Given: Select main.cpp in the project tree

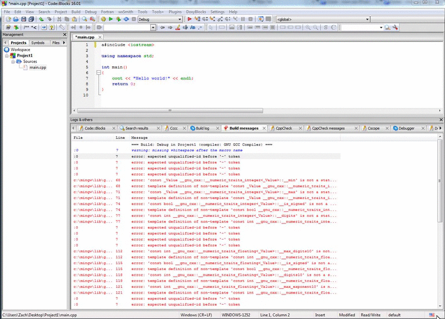Looking at the screenshot, I should click(38, 67).
